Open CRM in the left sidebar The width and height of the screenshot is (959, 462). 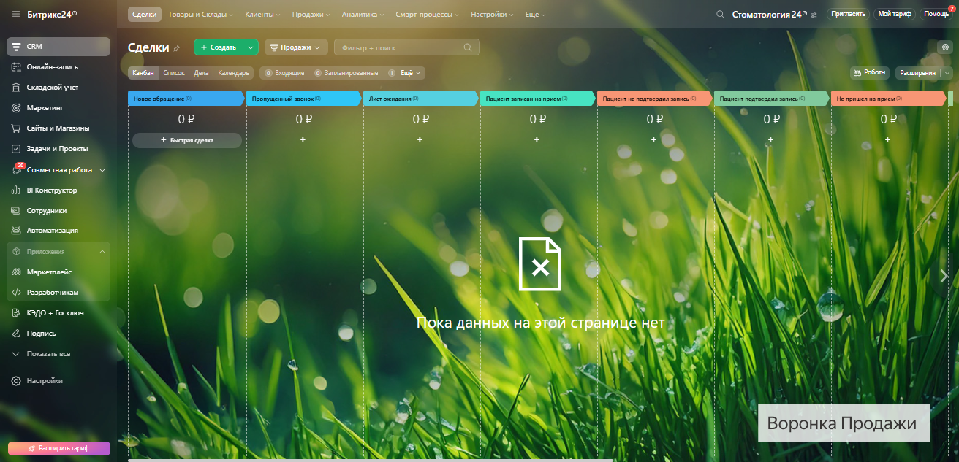[x=58, y=47]
